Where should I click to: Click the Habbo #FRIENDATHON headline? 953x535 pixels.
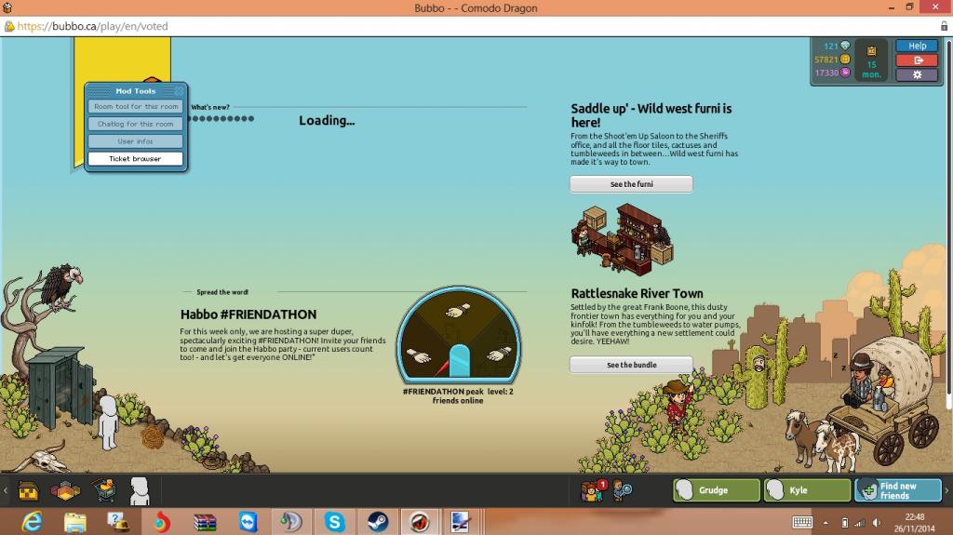248,314
